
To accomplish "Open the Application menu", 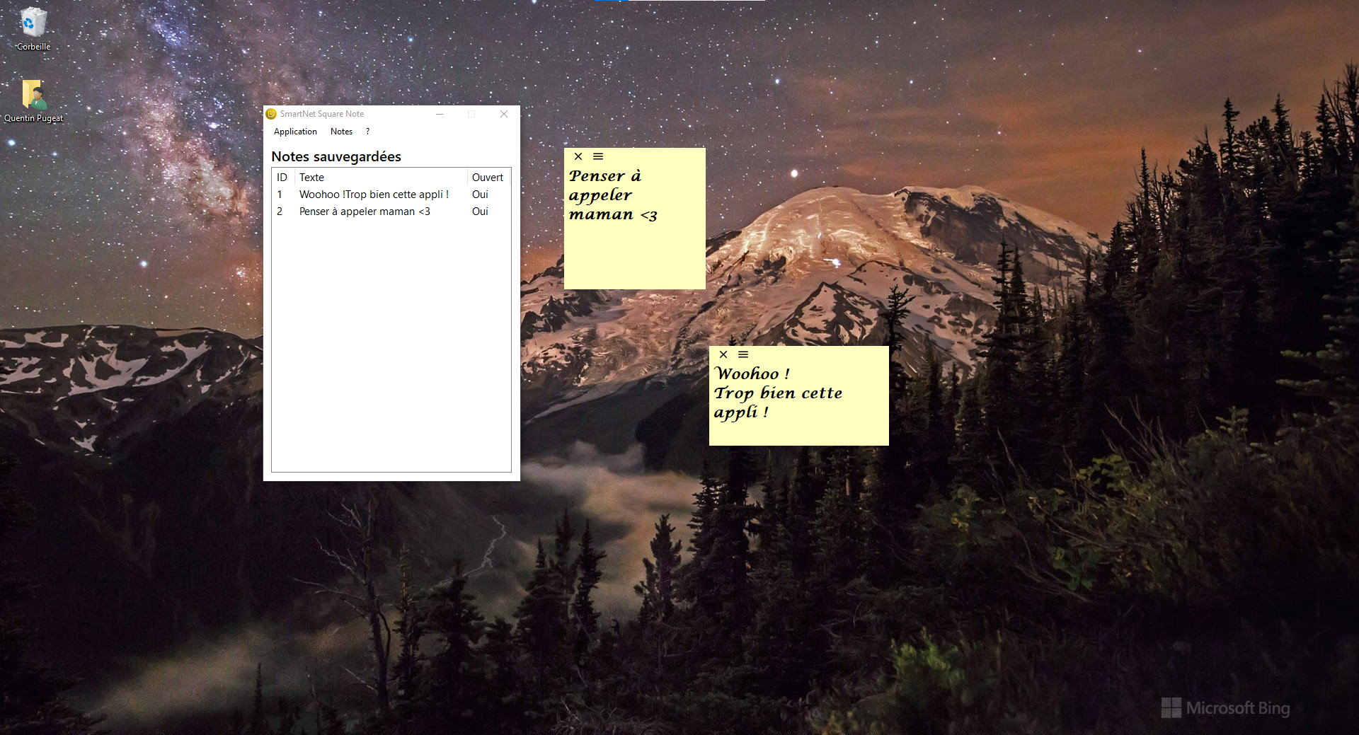I will (295, 132).
